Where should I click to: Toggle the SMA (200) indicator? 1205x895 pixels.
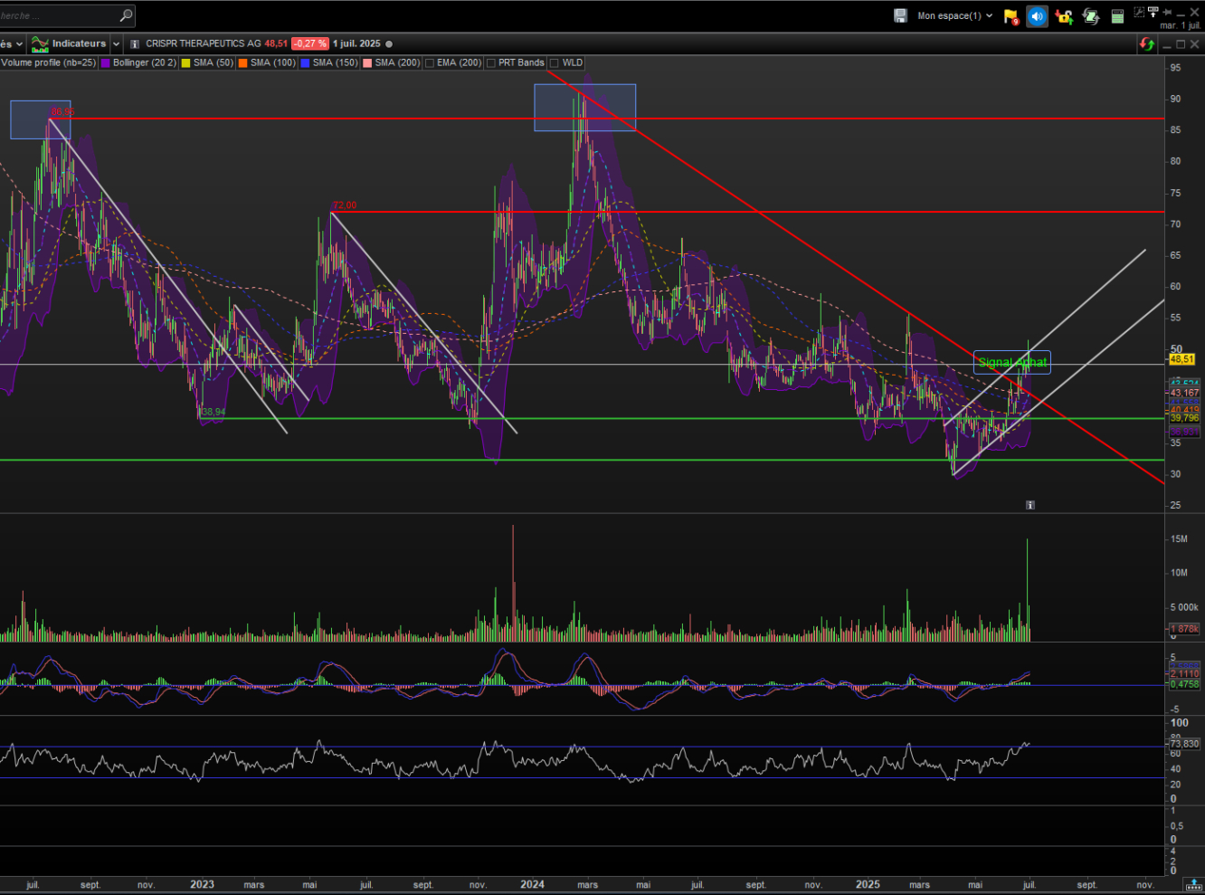pos(392,63)
